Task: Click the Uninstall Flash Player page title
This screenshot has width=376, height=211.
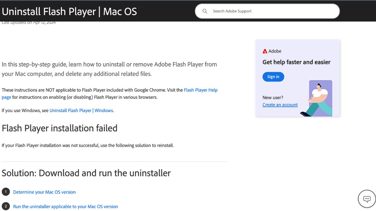Action: (x=69, y=11)
